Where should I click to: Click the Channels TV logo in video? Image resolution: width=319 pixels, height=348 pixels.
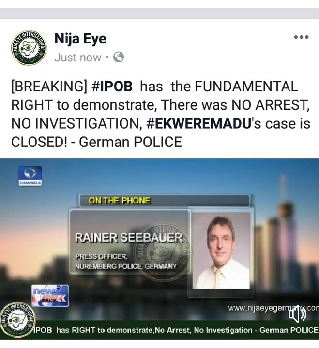click(30, 176)
